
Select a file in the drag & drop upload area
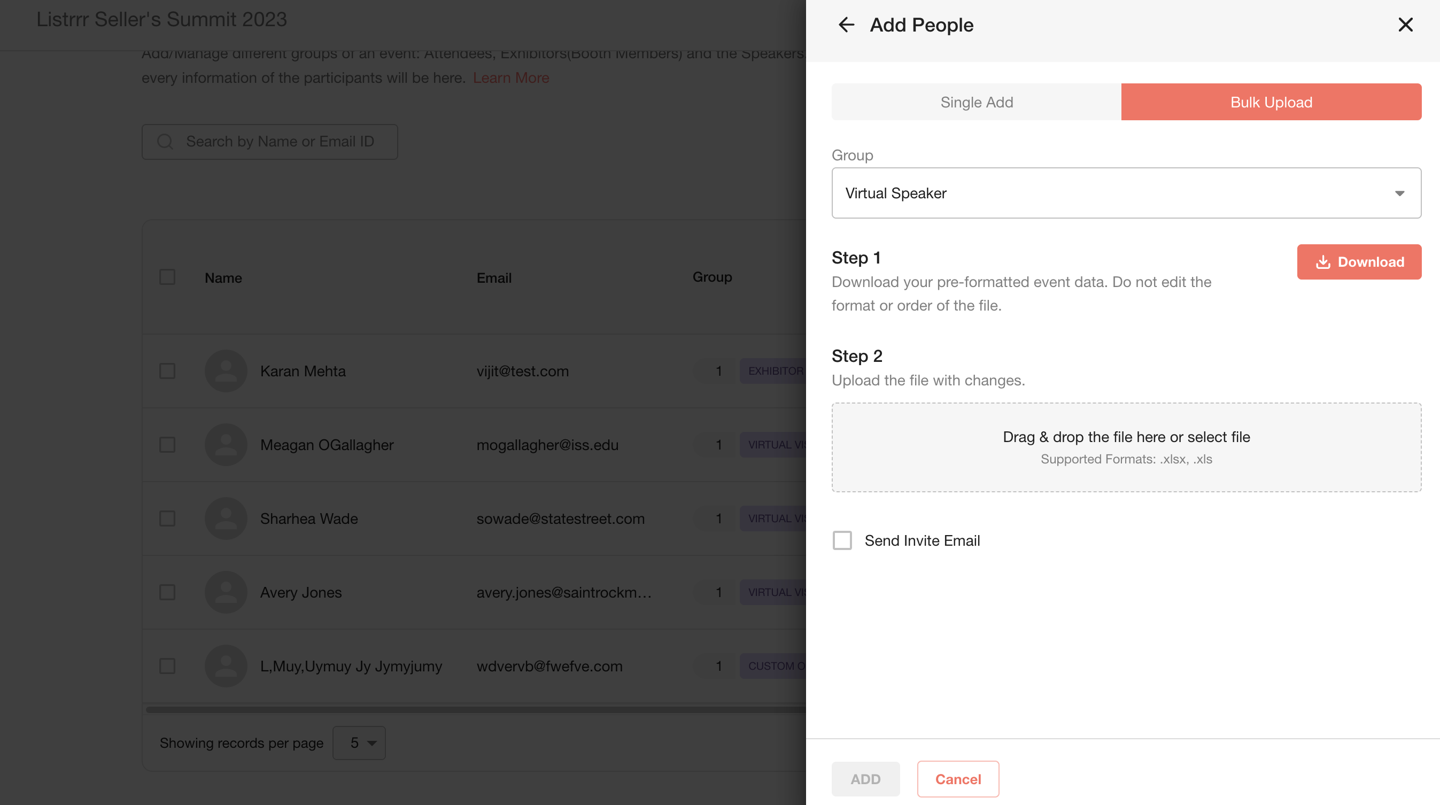tap(1126, 447)
